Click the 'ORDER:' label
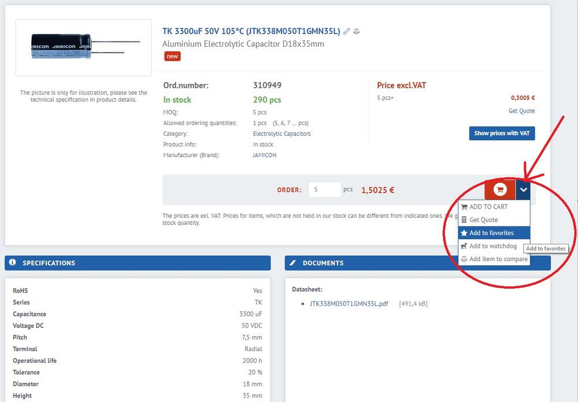This screenshot has height=402, width=578. [x=290, y=190]
